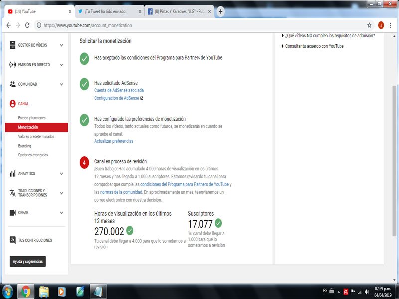
Task: View site information via the address bar info icon
Action: pos(39,25)
